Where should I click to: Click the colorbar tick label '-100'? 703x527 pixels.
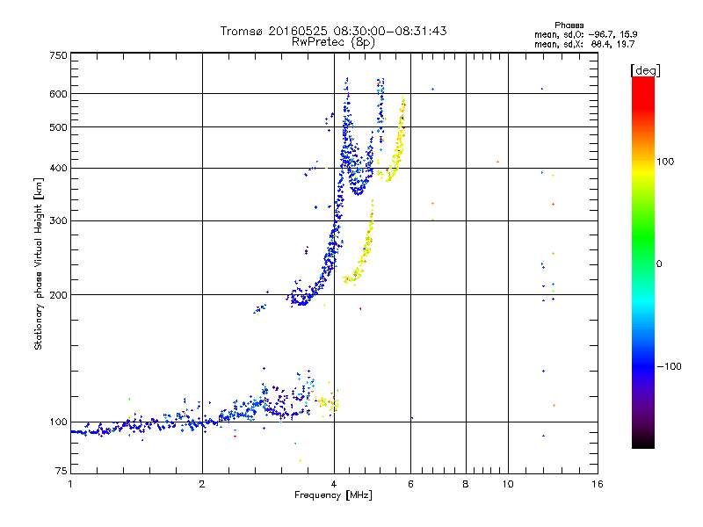pos(669,366)
